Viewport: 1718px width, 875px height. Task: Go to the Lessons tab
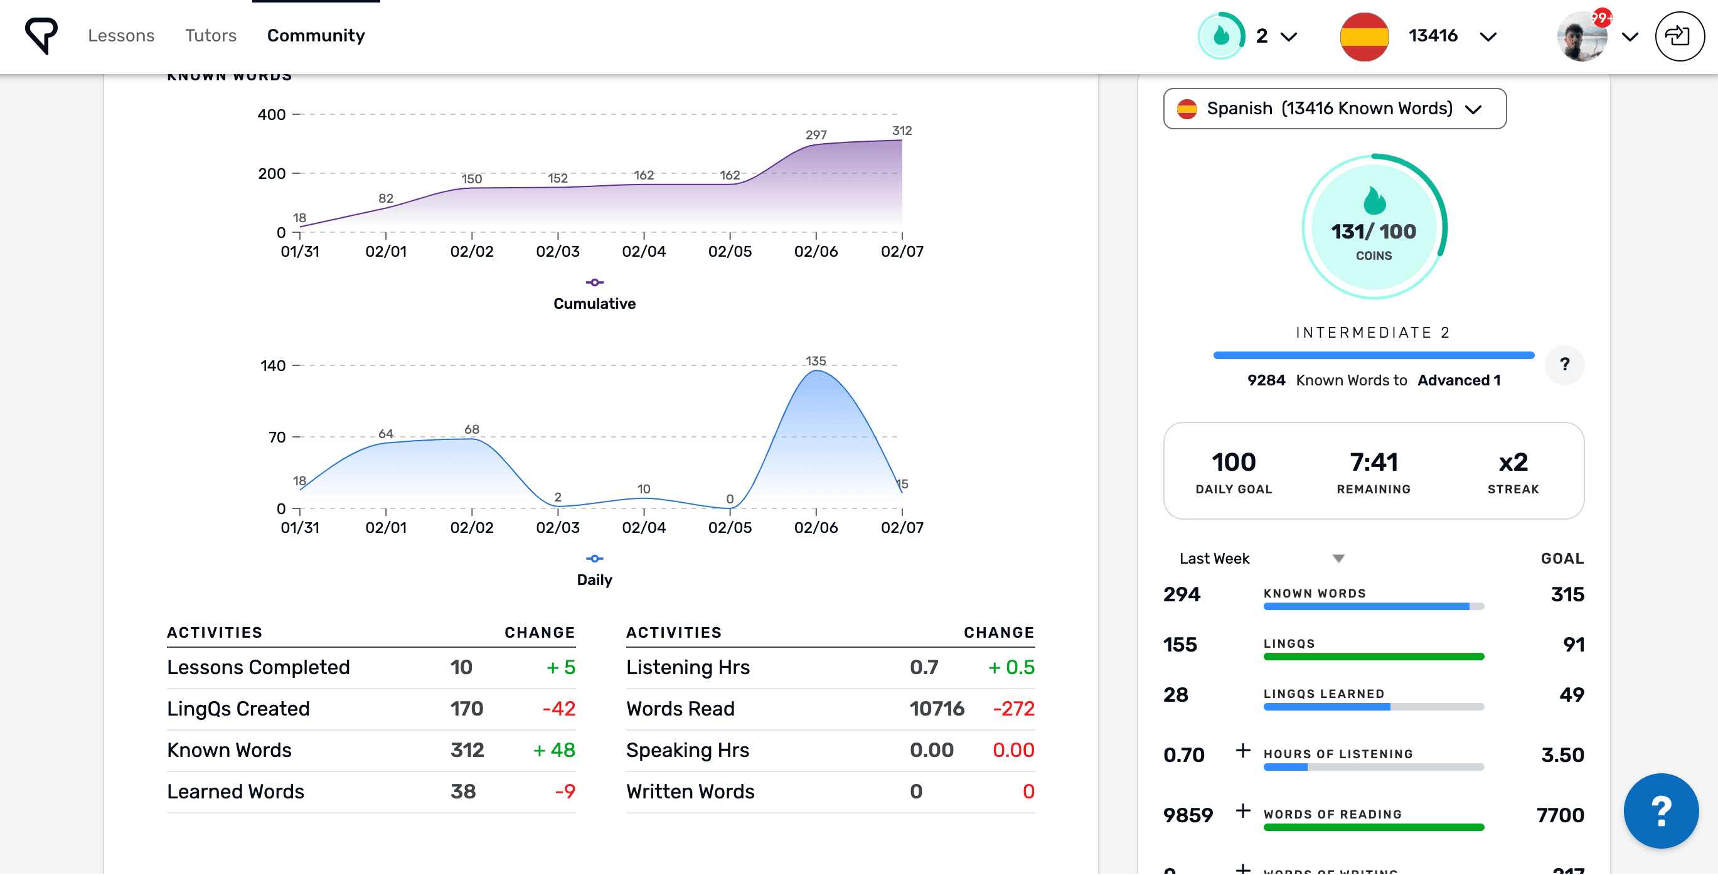pyautogui.click(x=120, y=35)
